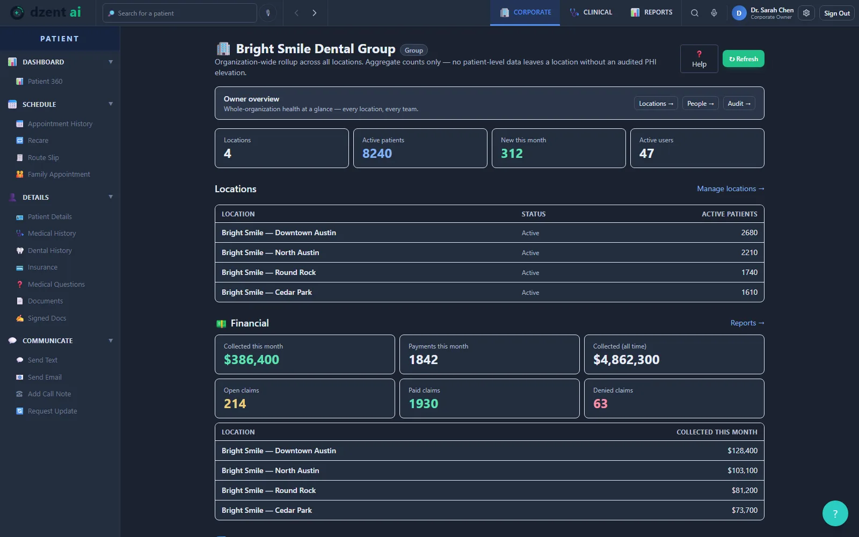This screenshot has width=859, height=537.
Task: Select North Austin row in Locations table
Action: [490, 252]
